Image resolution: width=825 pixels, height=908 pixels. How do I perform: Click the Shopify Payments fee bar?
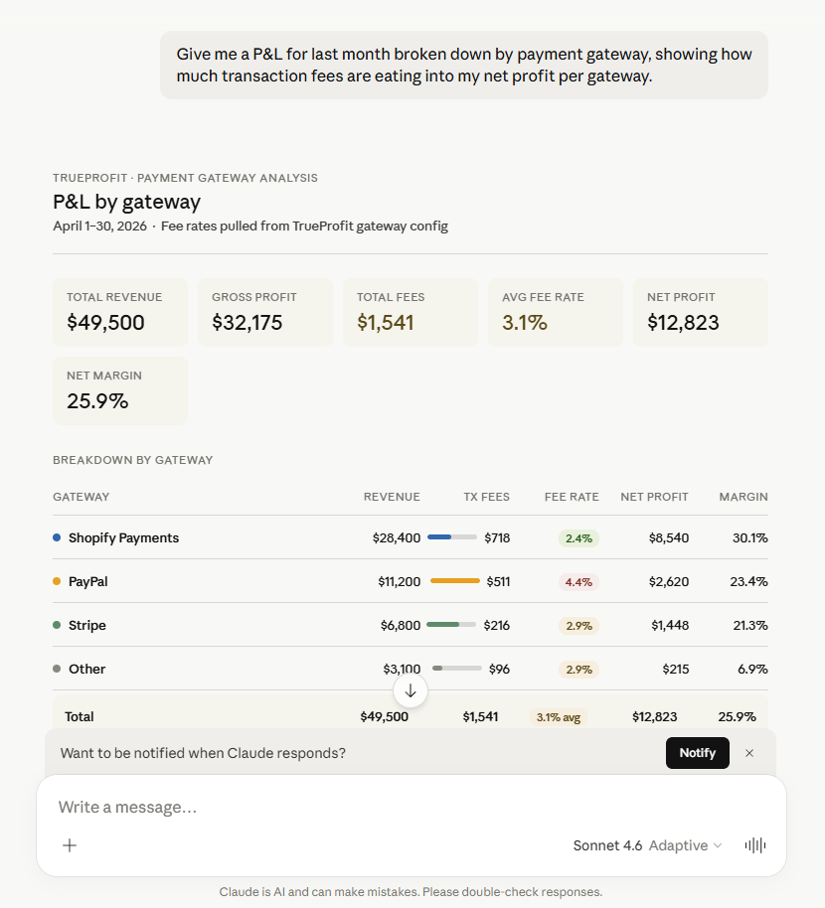(x=452, y=537)
